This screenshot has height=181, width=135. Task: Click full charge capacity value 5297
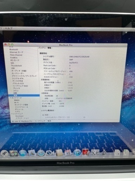click(70, 90)
